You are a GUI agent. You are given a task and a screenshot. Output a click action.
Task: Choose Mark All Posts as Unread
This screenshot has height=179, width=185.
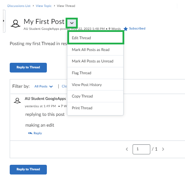95,61
